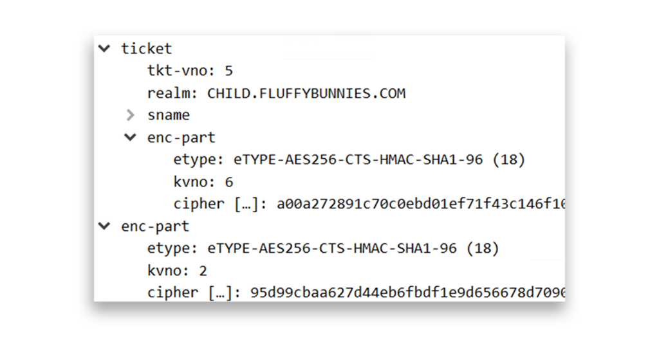This screenshot has height=337, width=659.
Task: Click the cipher label below kvno: 2
Action: click(x=172, y=293)
